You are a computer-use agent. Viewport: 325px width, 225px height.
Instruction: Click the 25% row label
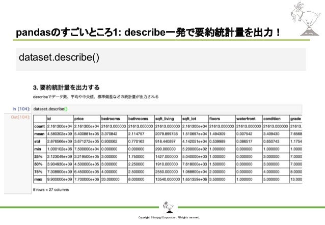[38, 157]
